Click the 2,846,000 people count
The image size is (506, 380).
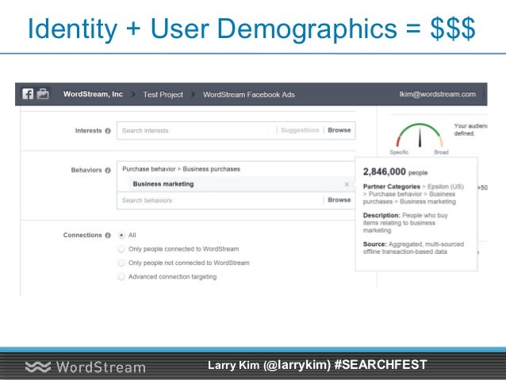(x=395, y=172)
